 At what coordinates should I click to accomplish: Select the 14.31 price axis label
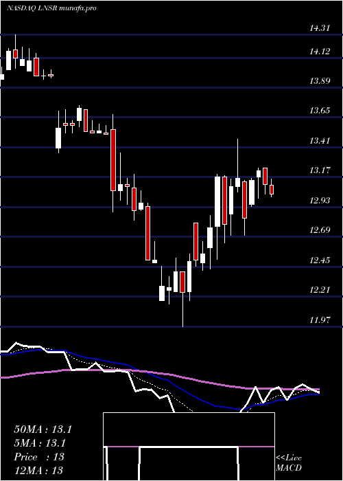pos(320,29)
